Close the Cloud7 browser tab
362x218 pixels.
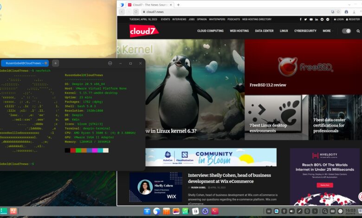[171, 5]
